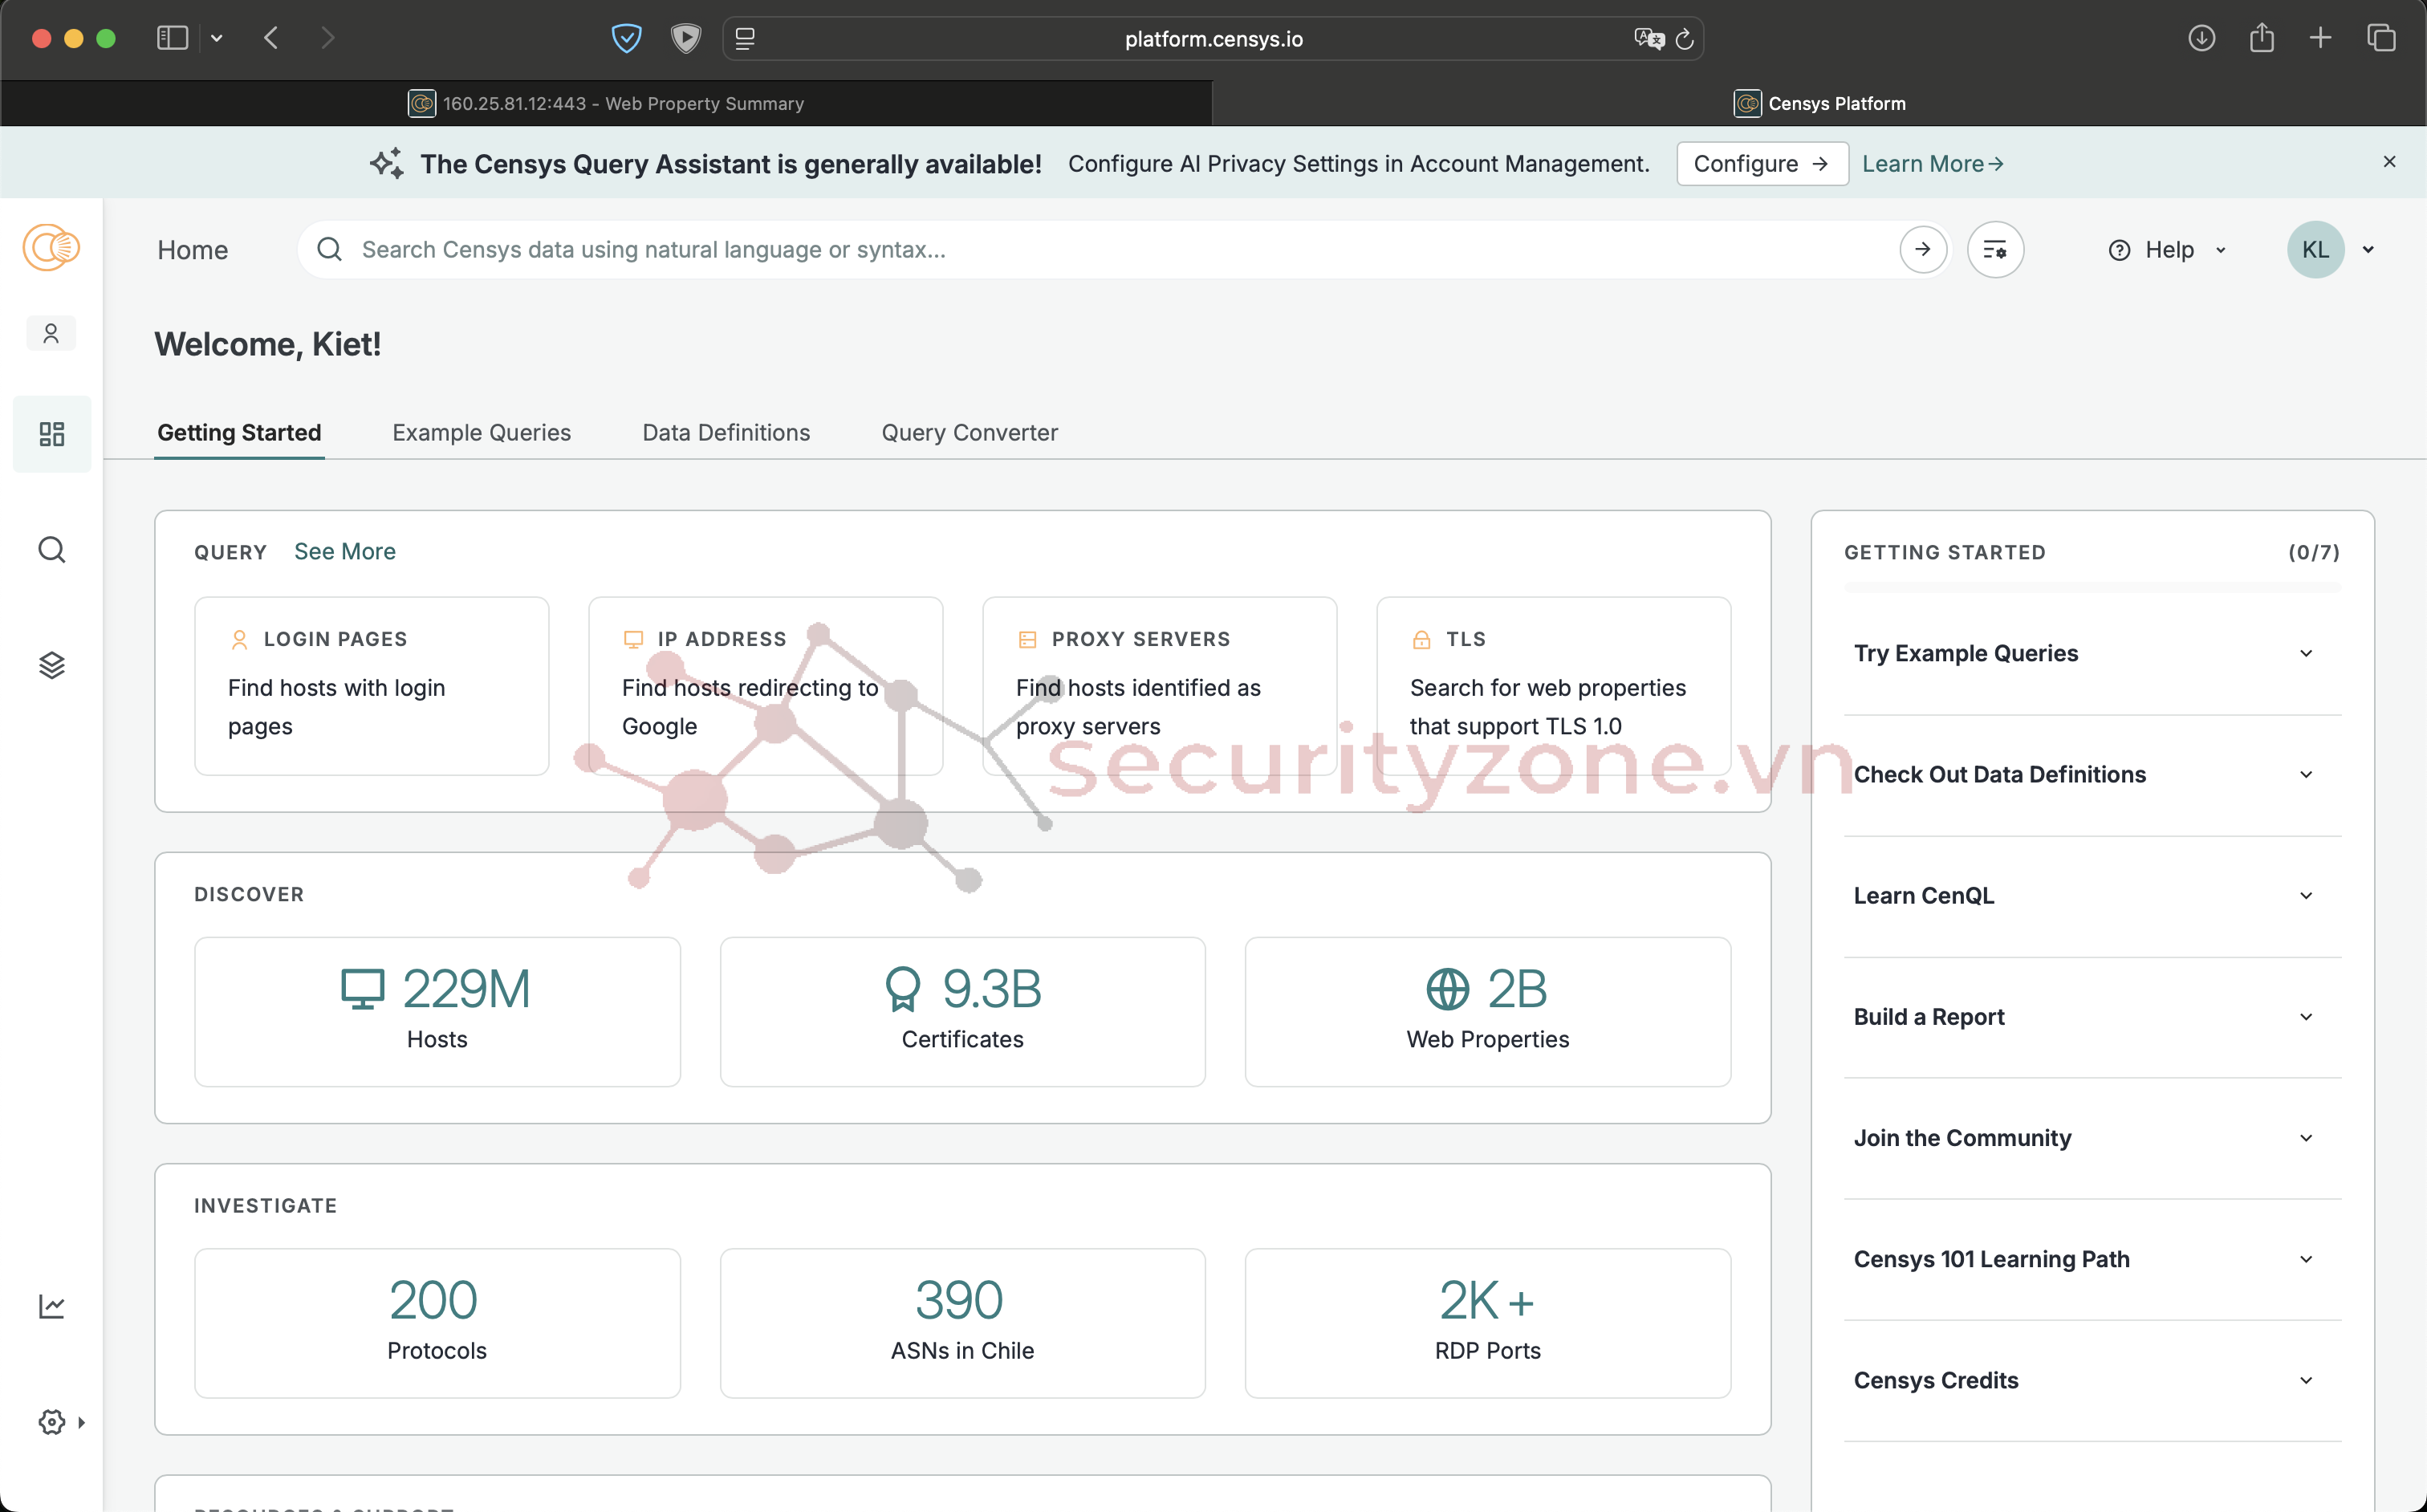Click the reader page icon in address bar
Screen dimensions: 2427x1512
[745, 39]
